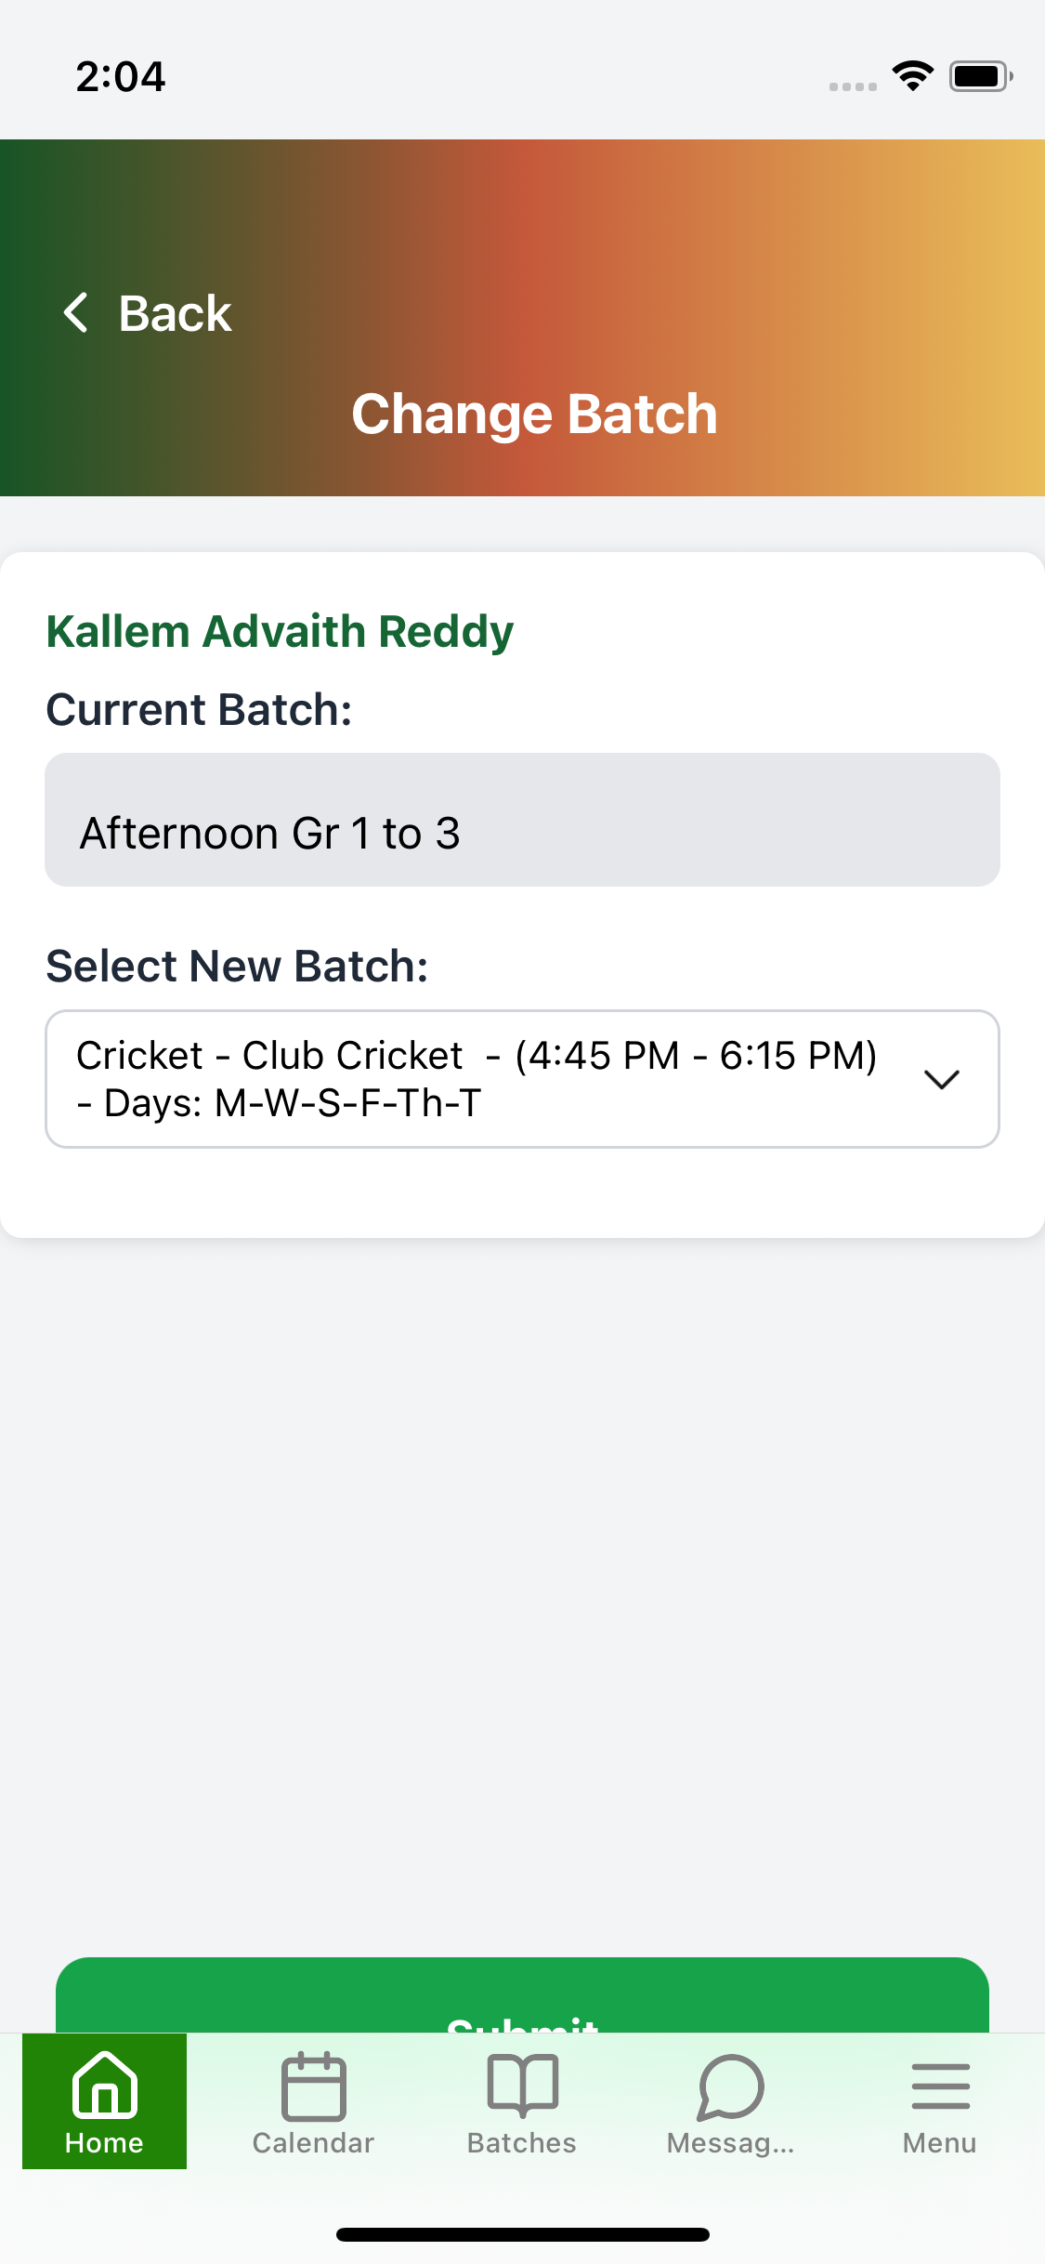Screen dimensions: 1045x2264
Task: Tap the 2:04 clock in status bar
Action: [x=121, y=76]
